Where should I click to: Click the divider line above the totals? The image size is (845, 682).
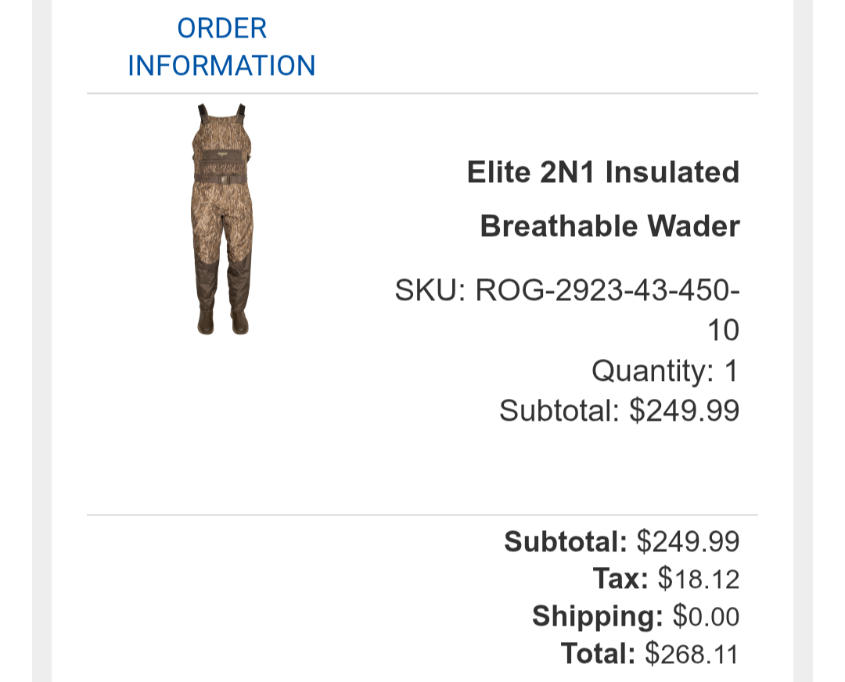click(x=422, y=515)
